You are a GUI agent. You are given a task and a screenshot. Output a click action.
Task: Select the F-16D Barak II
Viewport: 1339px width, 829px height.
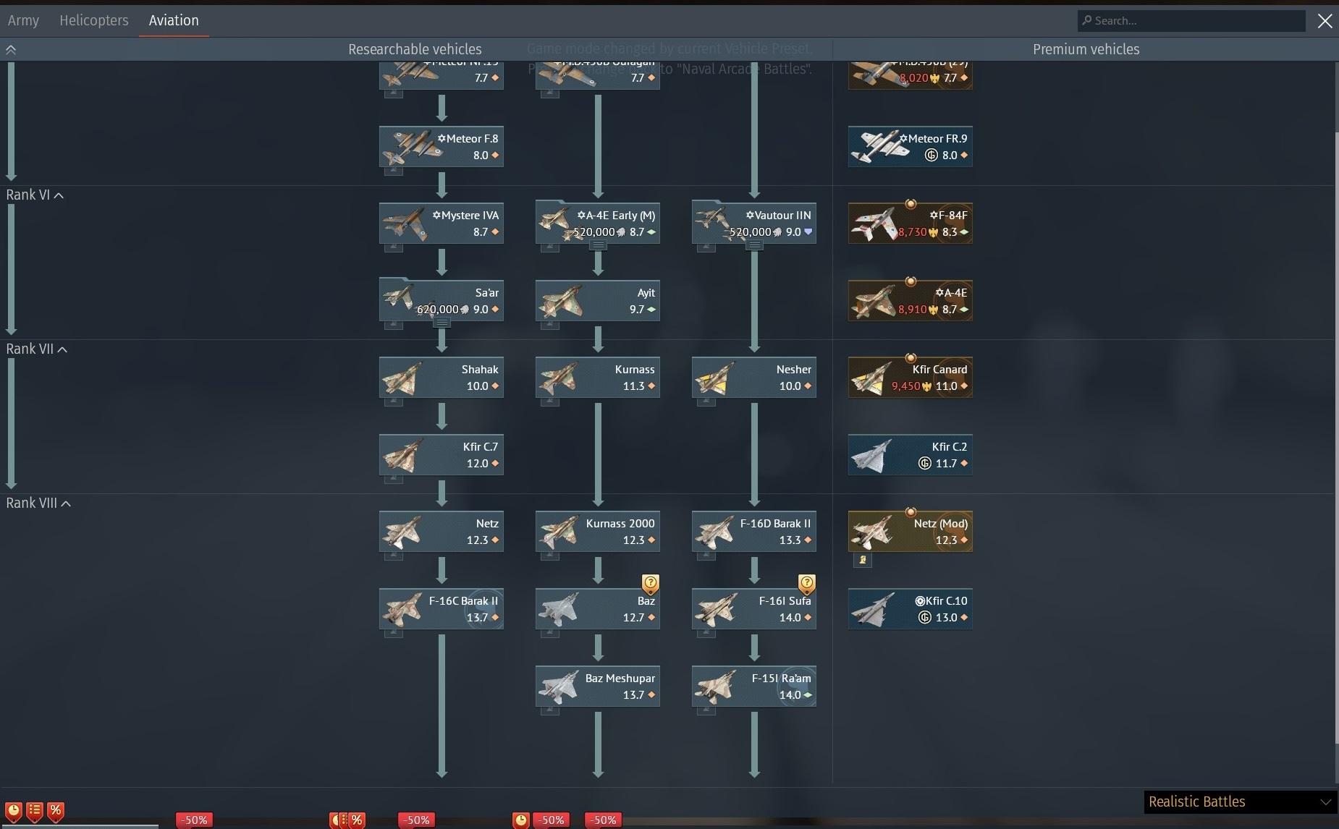(754, 532)
